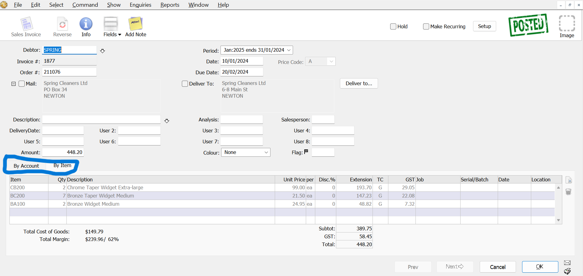Viewport: 583px width, 276px height.
Task: Click the Debtor lookup arrow icon
Action: coord(103,51)
